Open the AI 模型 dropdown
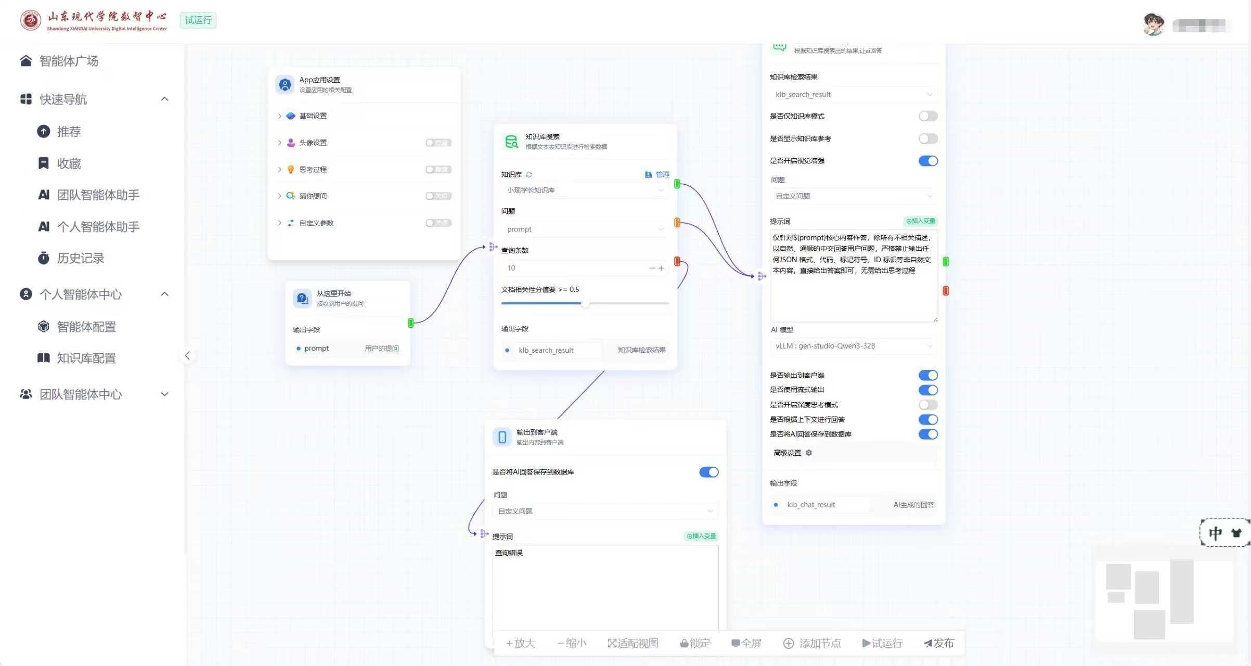1251x666 pixels. [x=853, y=346]
